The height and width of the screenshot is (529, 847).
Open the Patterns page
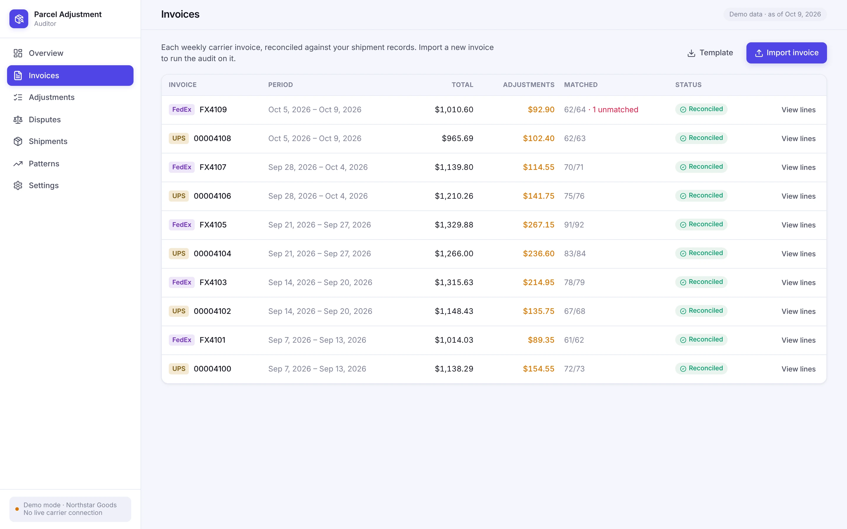point(70,164)
